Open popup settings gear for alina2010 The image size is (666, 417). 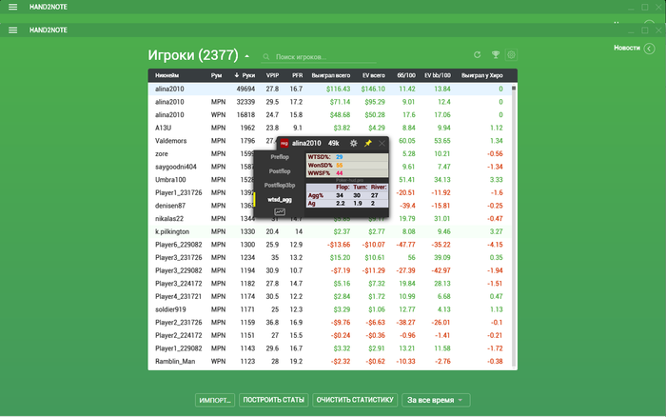point(353,143)
